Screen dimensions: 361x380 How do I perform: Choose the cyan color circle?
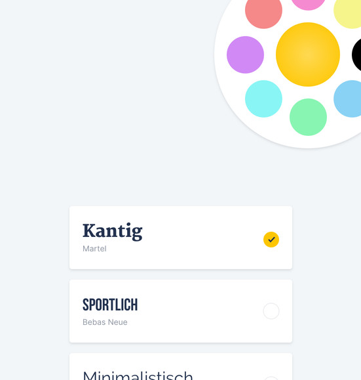pyautogui.click(x=263, y=99)
